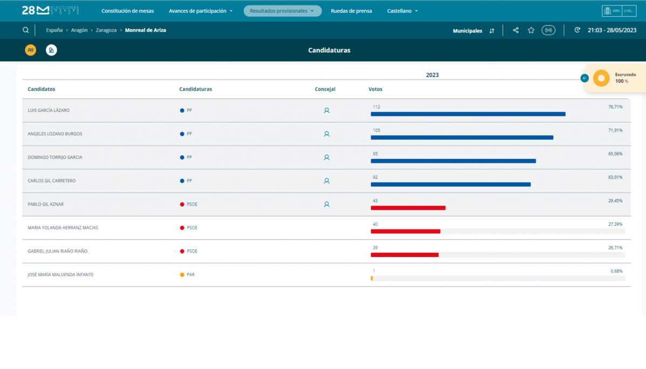The image size is (646, 369).
Task: Click the 29,45% percentage value
Action: point(615,201)
